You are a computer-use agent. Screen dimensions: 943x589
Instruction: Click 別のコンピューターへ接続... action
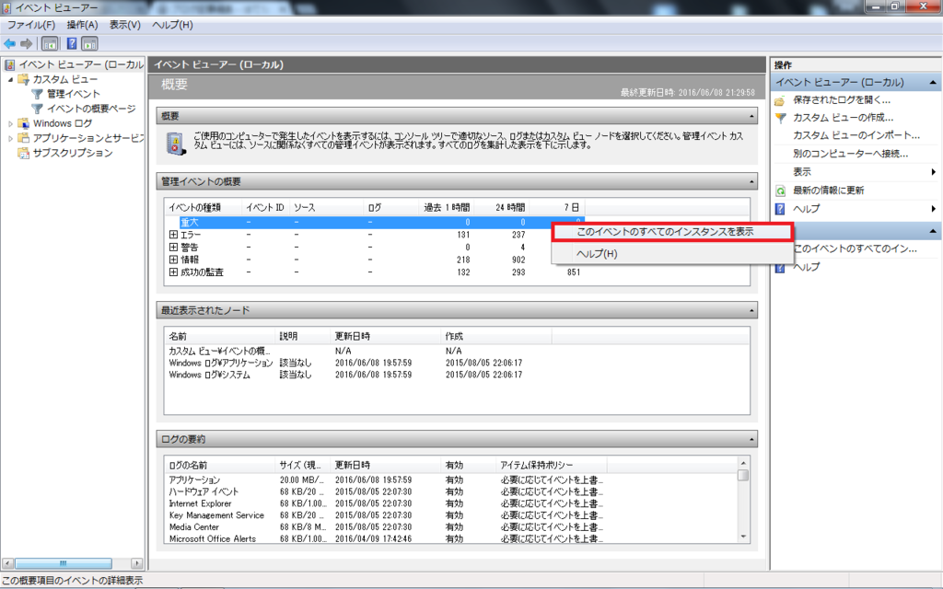850,154
